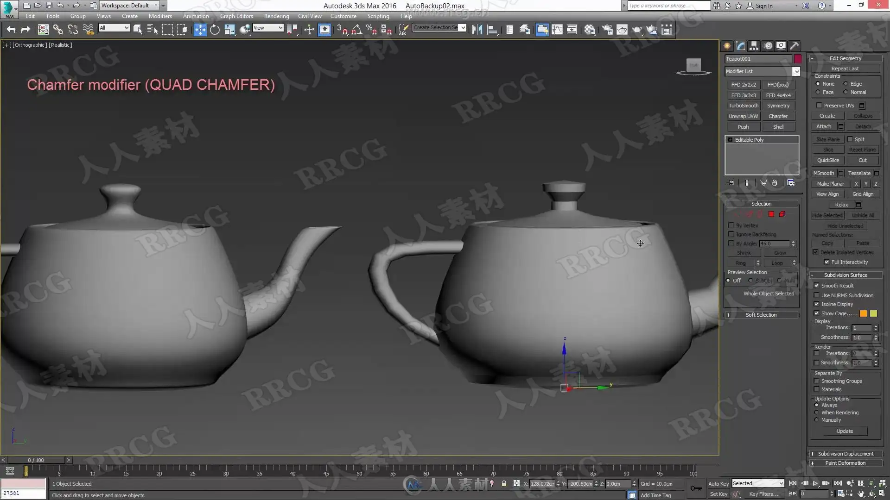The height and width of the screenshot is (500, 890).
Task: Open the Rendering menu
Action: tap(276, 16)
